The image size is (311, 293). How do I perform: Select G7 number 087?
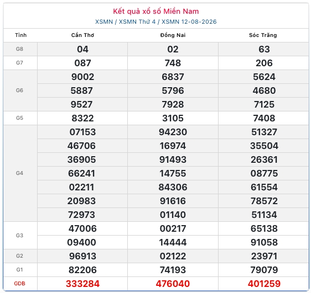[x=82, y=63]
